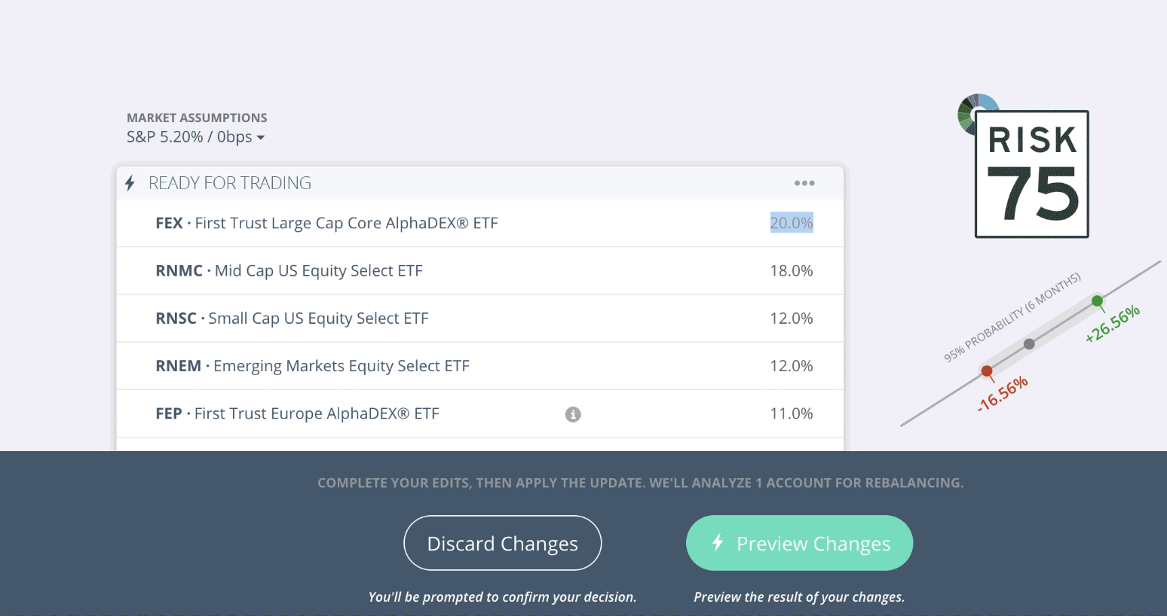This screenshot has height=616, width=1167.
Task: Click the green upside potential dot
Action: [x=1098, y=301]
